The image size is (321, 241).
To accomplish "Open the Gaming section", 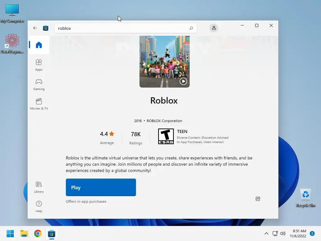I will point(39,84).
